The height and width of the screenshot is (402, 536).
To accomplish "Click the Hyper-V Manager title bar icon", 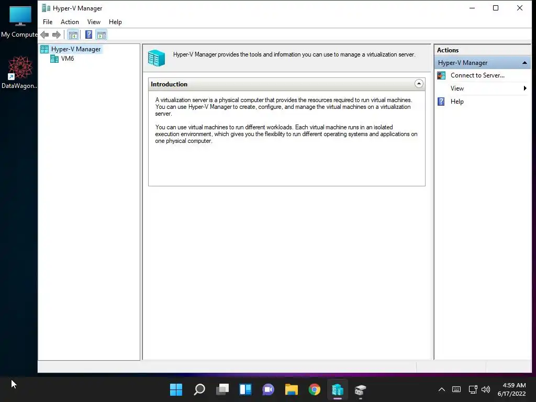I will (46, 8).
